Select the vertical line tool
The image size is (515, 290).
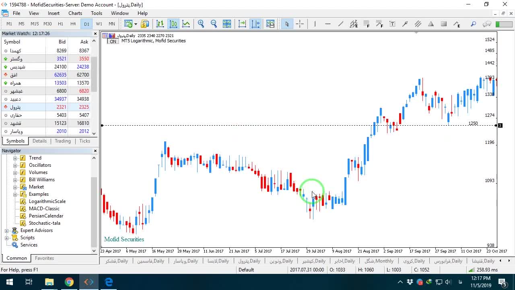point(315,24)
